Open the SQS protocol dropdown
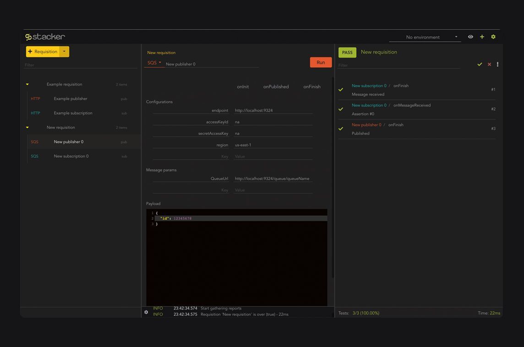The height and width of the screenshot is (347, 524). point(154,63)
